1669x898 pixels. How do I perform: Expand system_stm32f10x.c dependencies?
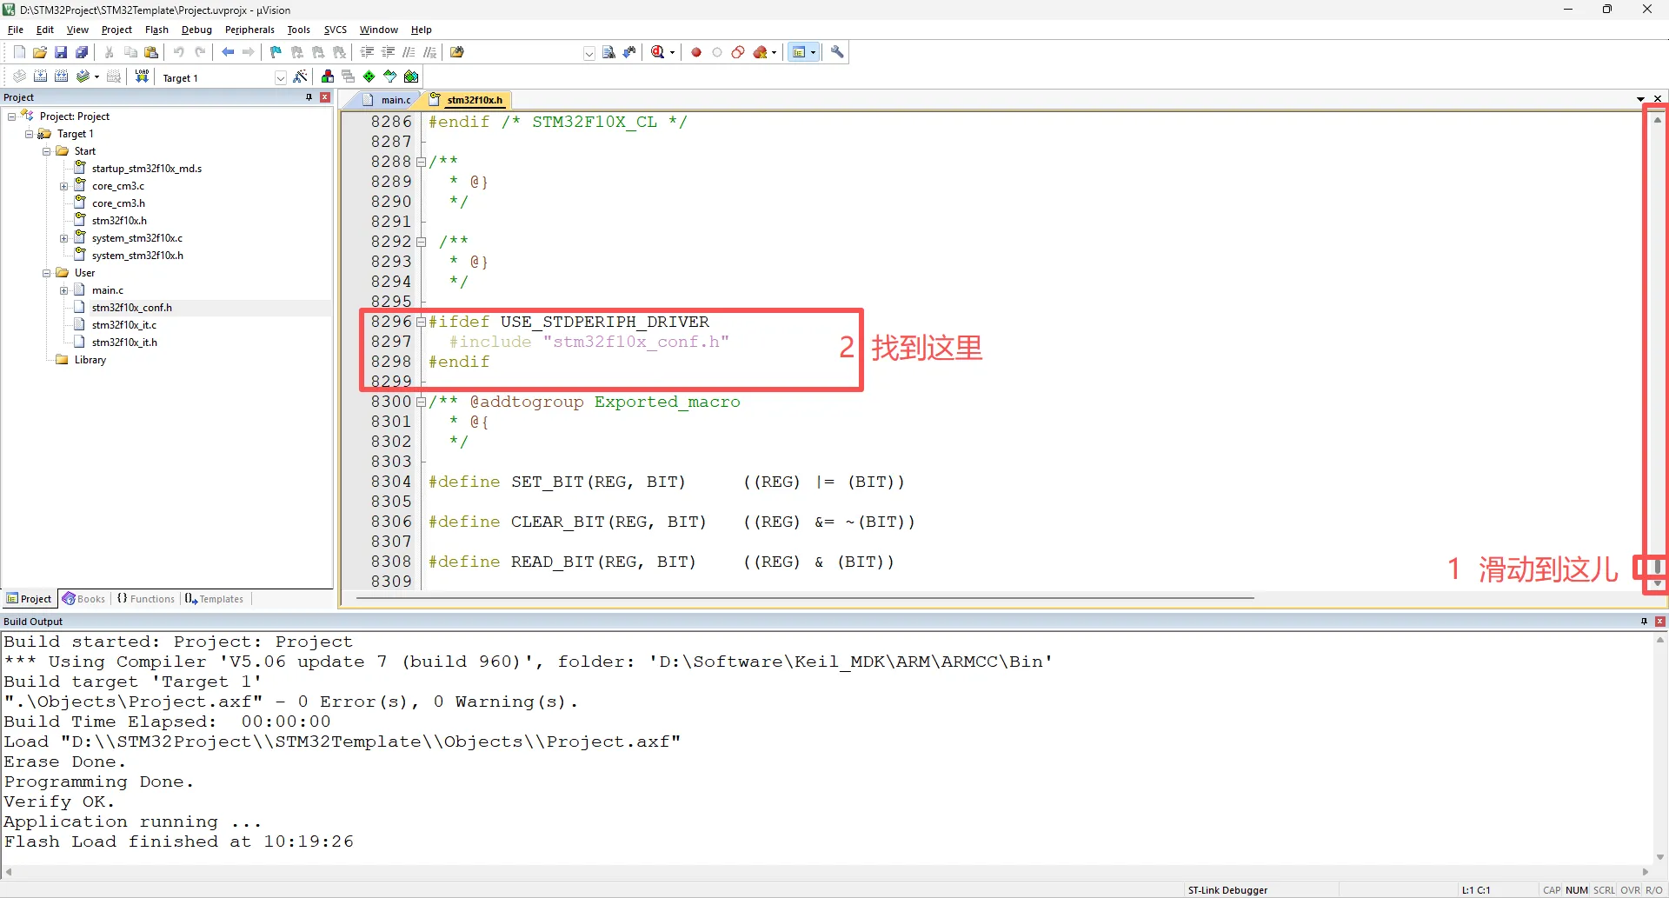64,238
